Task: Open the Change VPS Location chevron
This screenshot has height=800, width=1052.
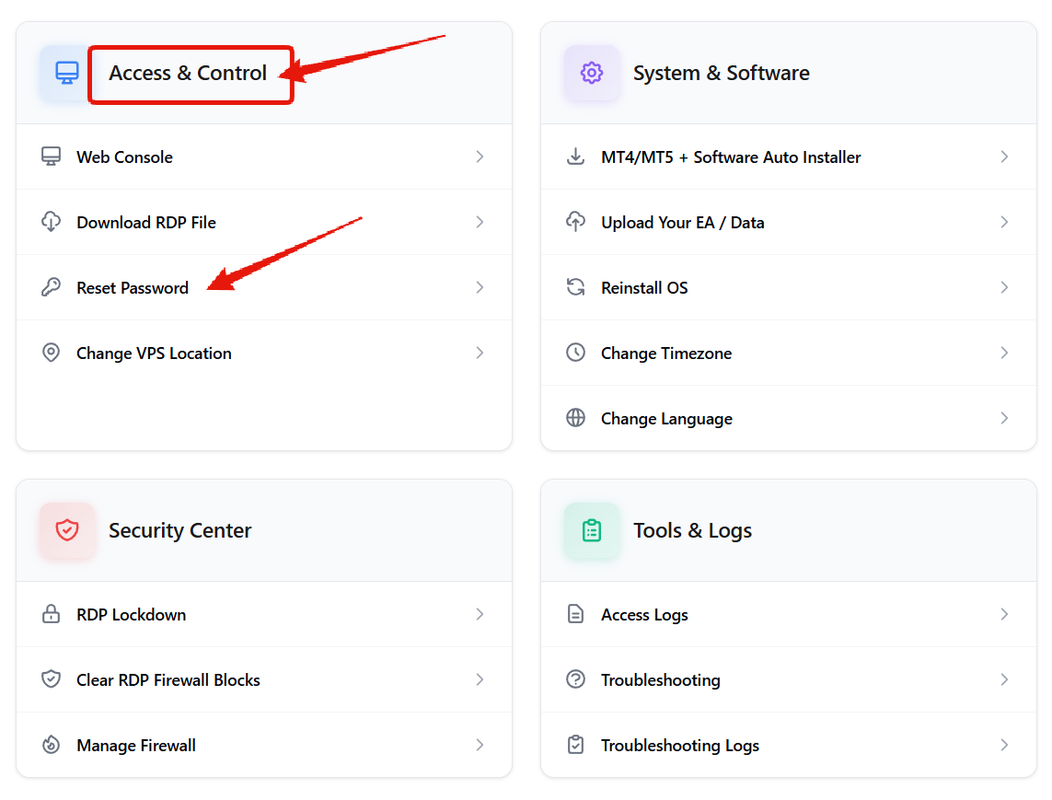Action: click(480, 353)
